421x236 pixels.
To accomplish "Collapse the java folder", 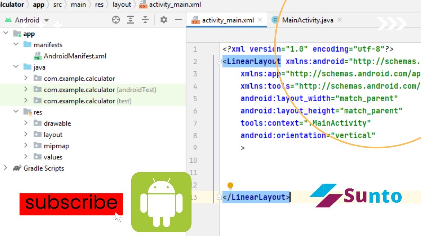I will (16, 67).
